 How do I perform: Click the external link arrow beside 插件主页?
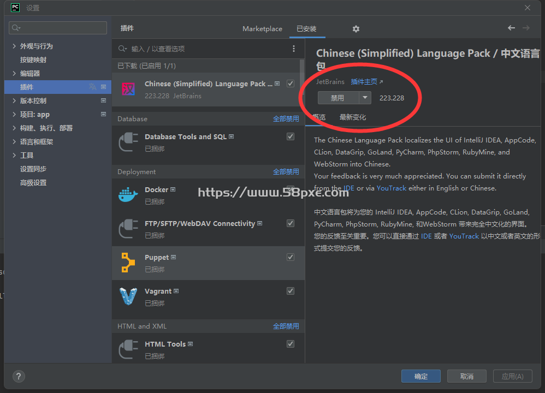(381, 82)
